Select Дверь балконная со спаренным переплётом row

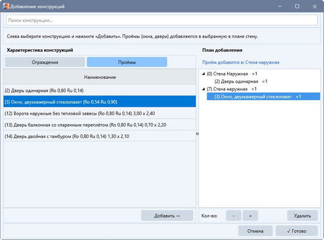99,125
